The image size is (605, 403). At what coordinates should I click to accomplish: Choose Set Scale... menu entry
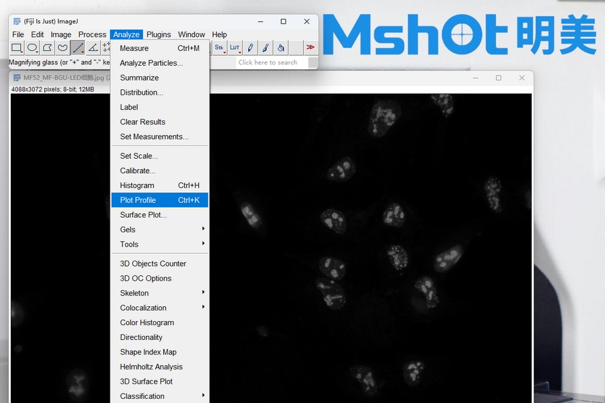pos(139,156)
